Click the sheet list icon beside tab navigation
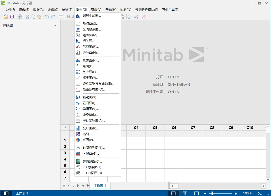This screenshot has width=271, height=196. click(x=64, y=186)
